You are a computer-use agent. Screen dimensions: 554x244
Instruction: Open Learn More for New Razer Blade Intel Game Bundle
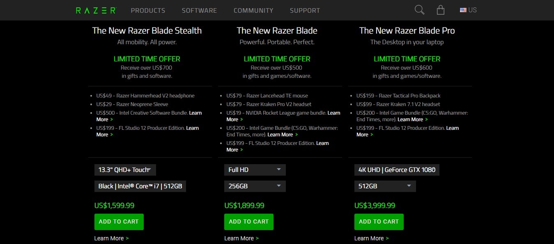(283, 135)
